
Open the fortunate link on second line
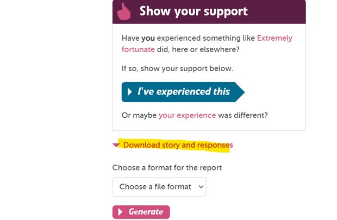pos(138,49)
